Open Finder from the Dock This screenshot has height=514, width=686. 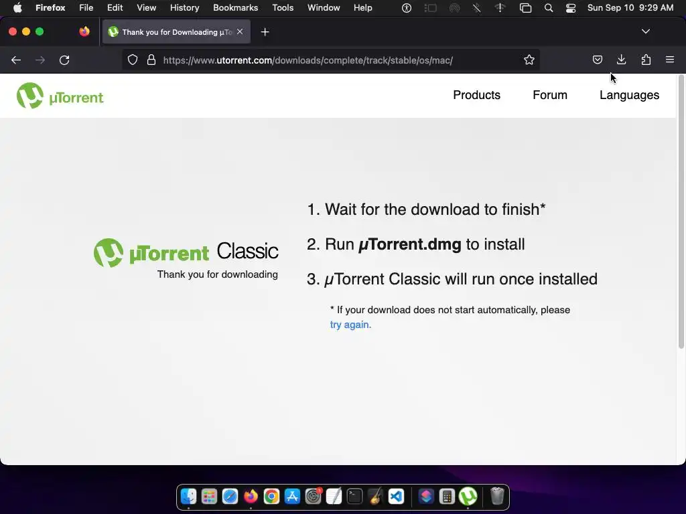click(188, 496)
